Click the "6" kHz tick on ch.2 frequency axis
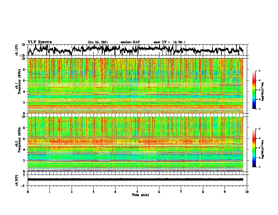This screenshot has width=278, height=215. click(x=25, y=139)
